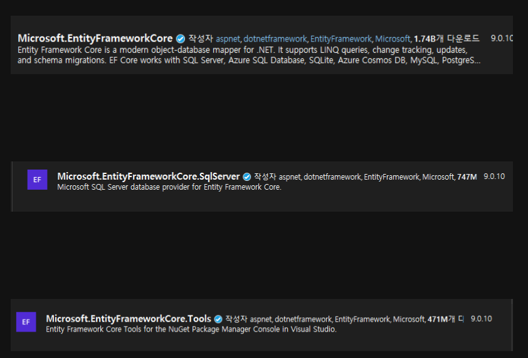Click verified badge next to EntityFrameworkCore.Tools
The width and height of the screenshot is (528, 358).
pos(218,319)
